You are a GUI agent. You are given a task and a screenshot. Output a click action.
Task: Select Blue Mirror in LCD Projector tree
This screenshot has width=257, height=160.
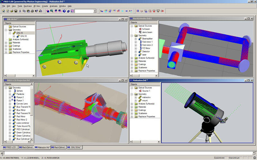(x=21, y=110)
